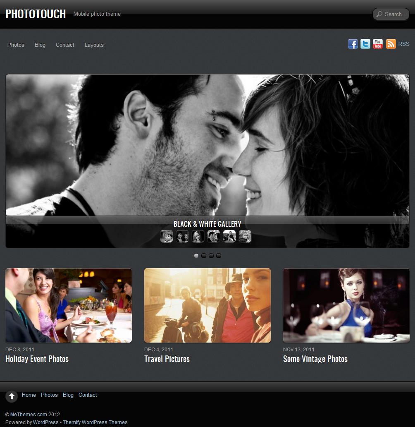Go to second slider pagination dot
This screenshot has width=415, height=427.
pyautogui.click(x=203, y=255)
